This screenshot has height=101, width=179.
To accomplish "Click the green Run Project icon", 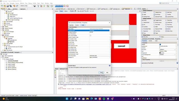I will pyautogui.click(x=44, y=6).
